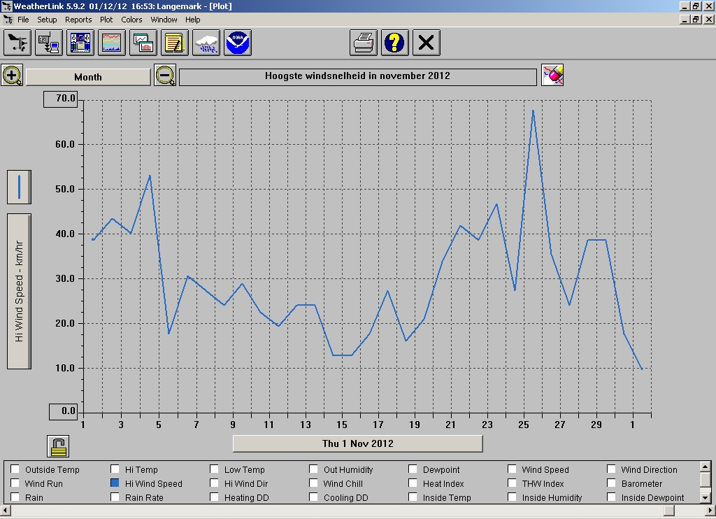Toggle the yellow padlock lock icon
The height and width of the screenshot is (519, 716).
pyautogui.click(x=58, y=446)
